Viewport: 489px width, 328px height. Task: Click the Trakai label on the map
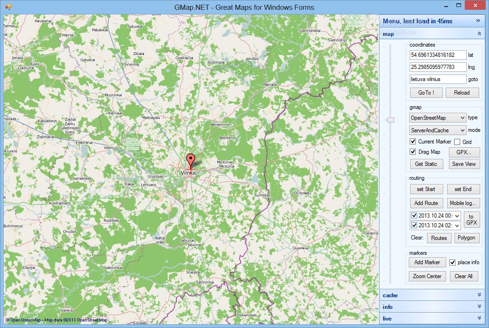coord(129,184)
